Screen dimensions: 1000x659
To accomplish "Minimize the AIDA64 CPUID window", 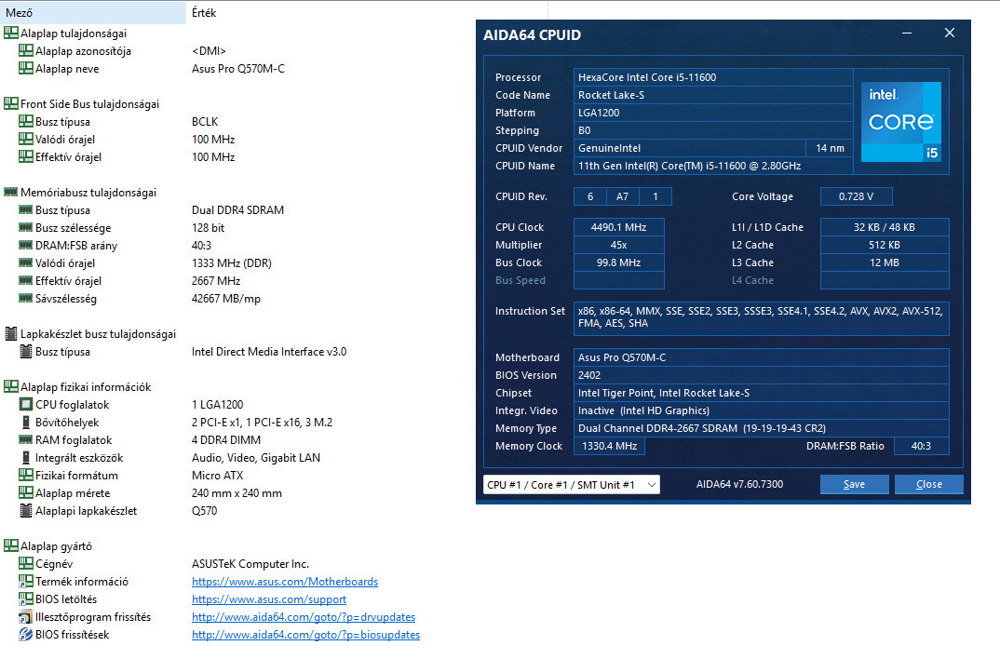I will [906, 34].
